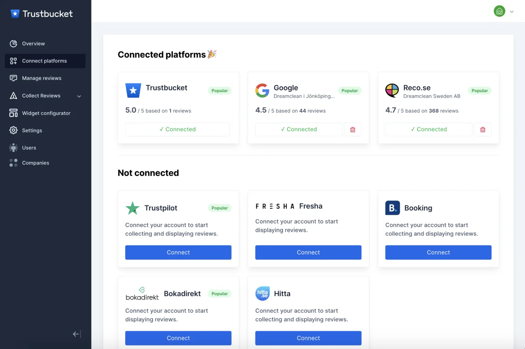Click 'Dreamclean i Jönköping...' text
The image size is (525, 349).
(x=304, y=96)
